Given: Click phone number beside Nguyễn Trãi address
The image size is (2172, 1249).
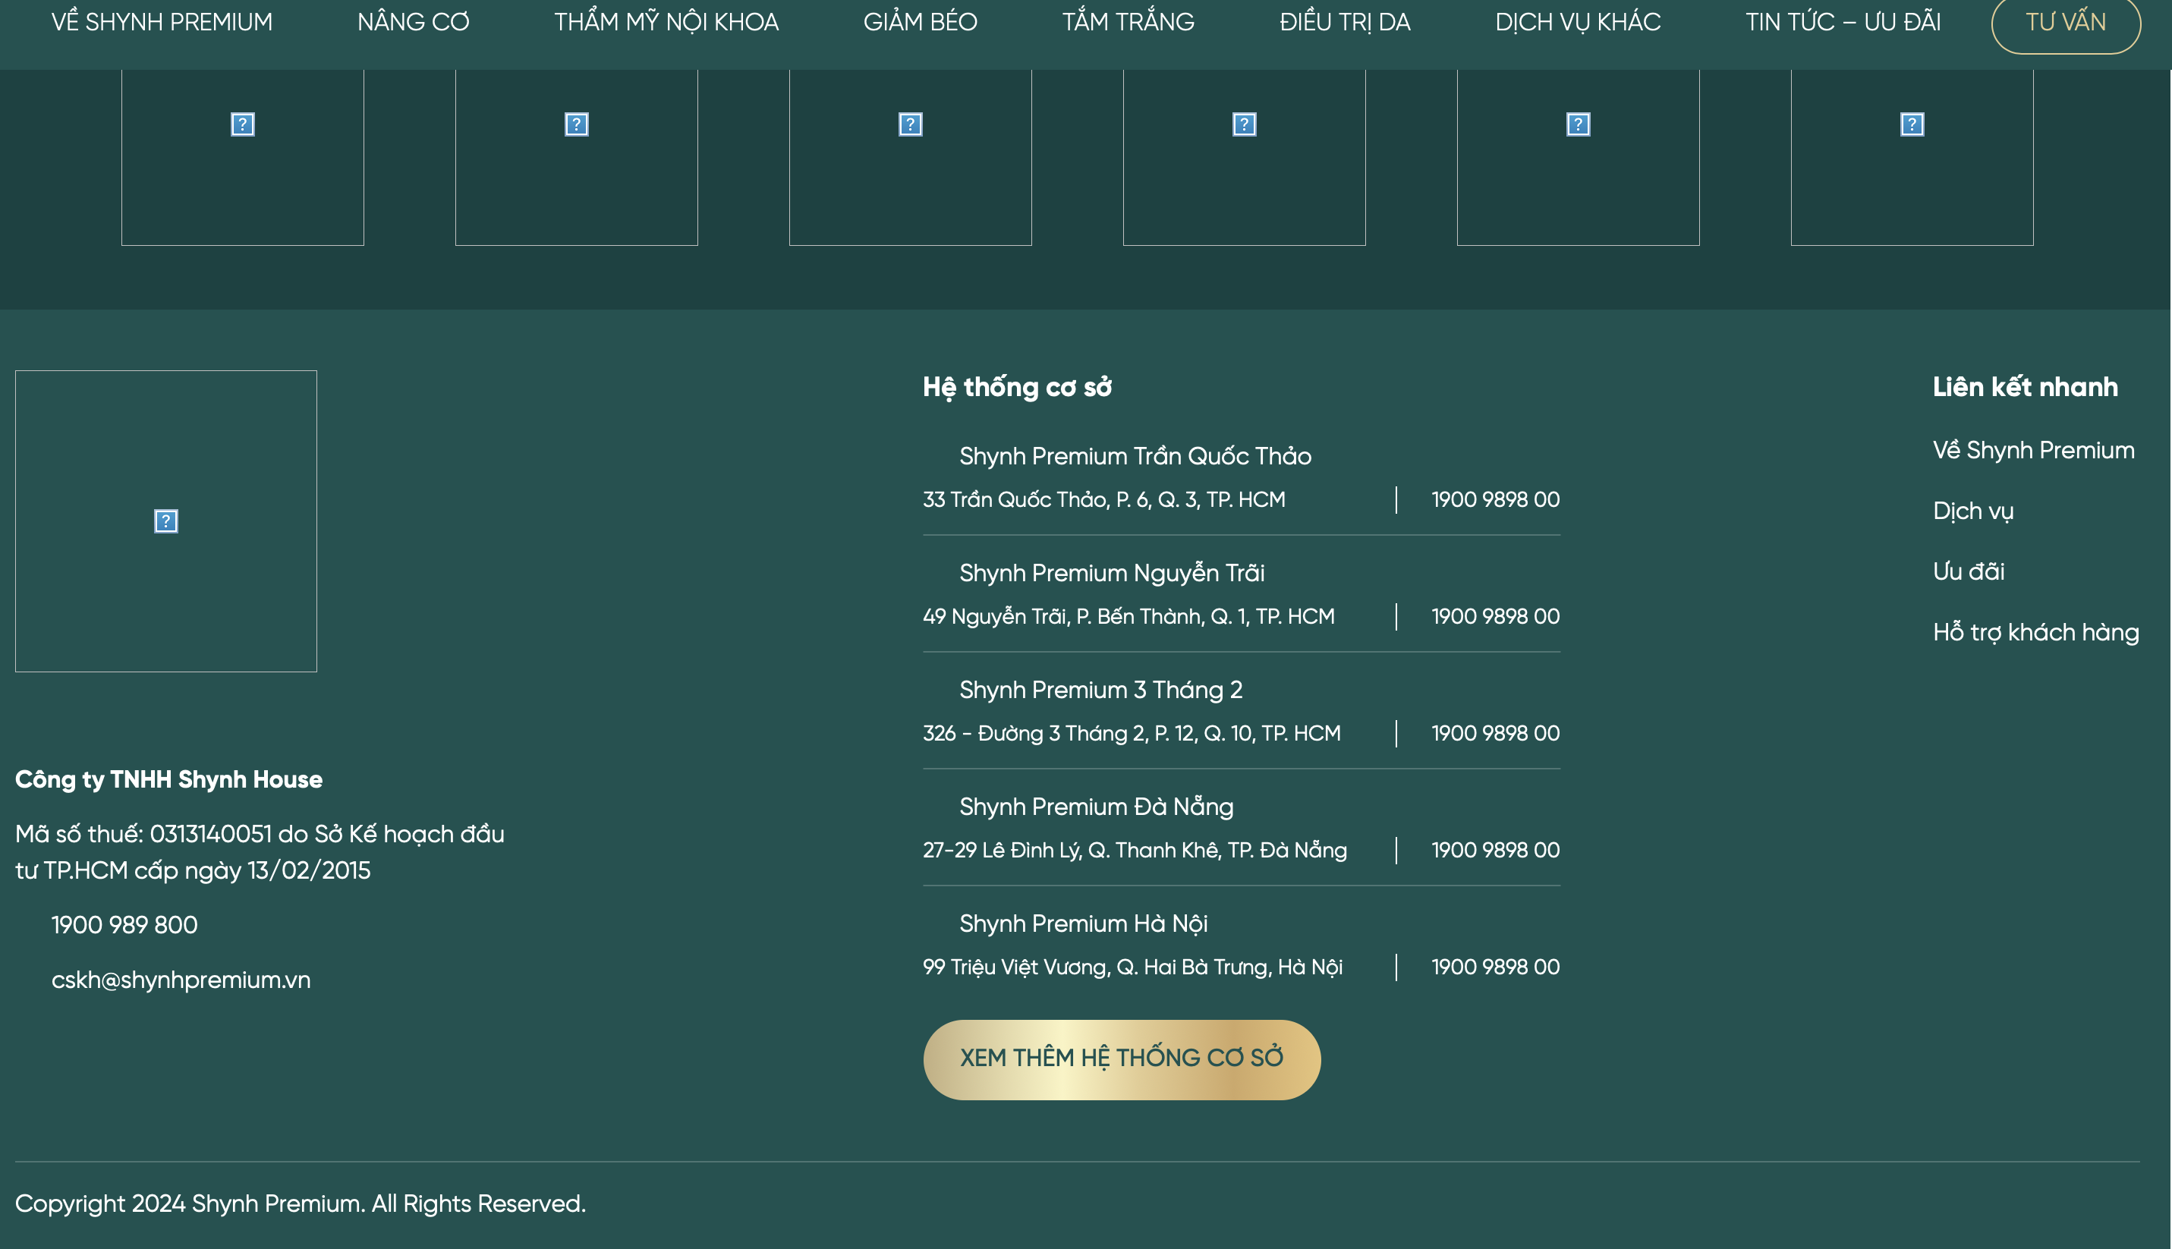Looking at the screenshot, I should click(1494, 616).
